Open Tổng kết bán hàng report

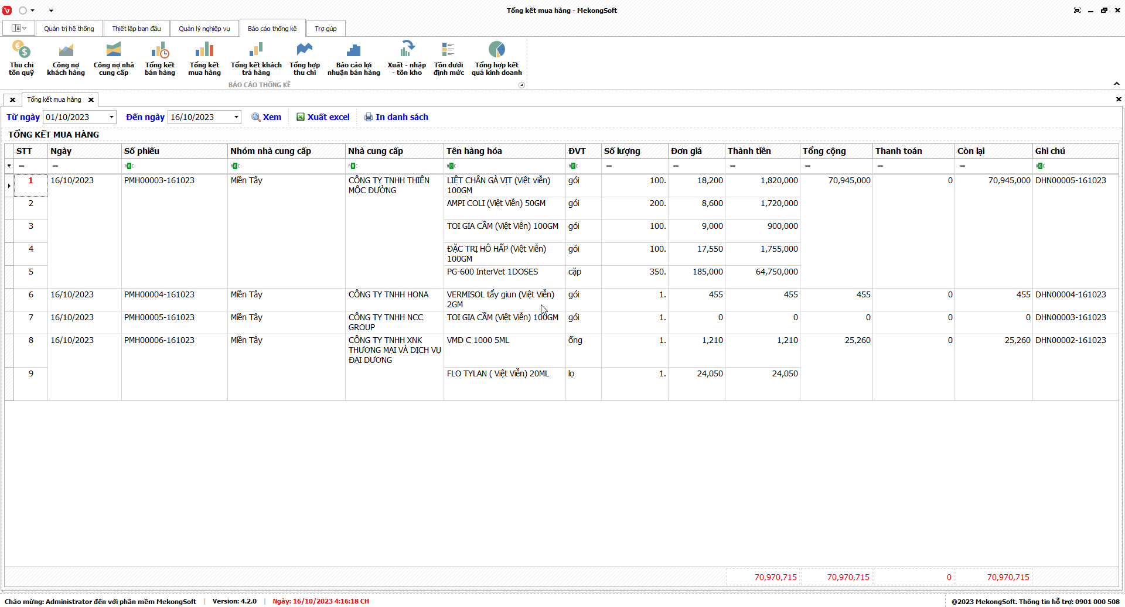click(x=159, y=58)
